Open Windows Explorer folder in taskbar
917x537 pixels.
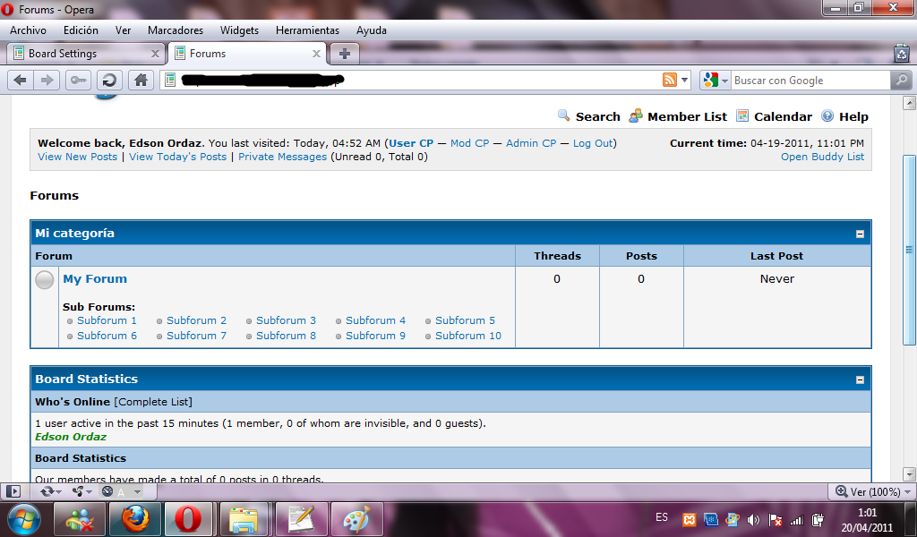[x=244, y=519]
